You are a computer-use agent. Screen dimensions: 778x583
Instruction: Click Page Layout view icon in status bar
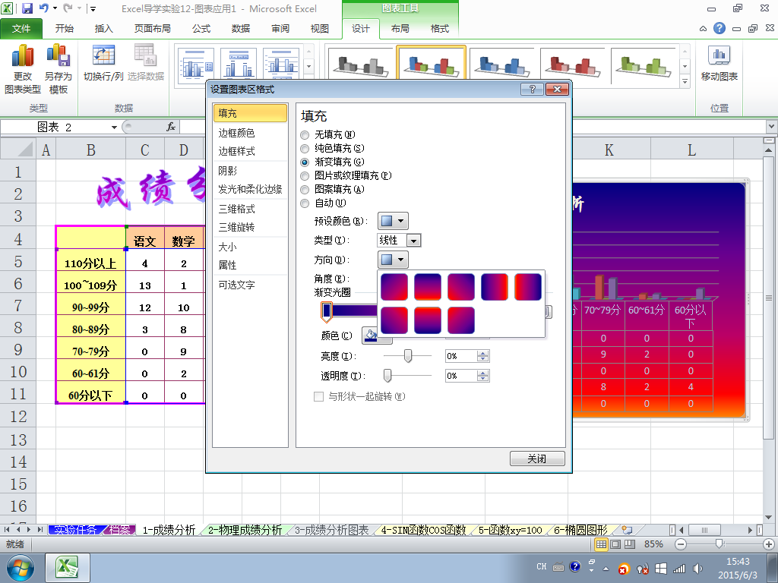point(615,544)
